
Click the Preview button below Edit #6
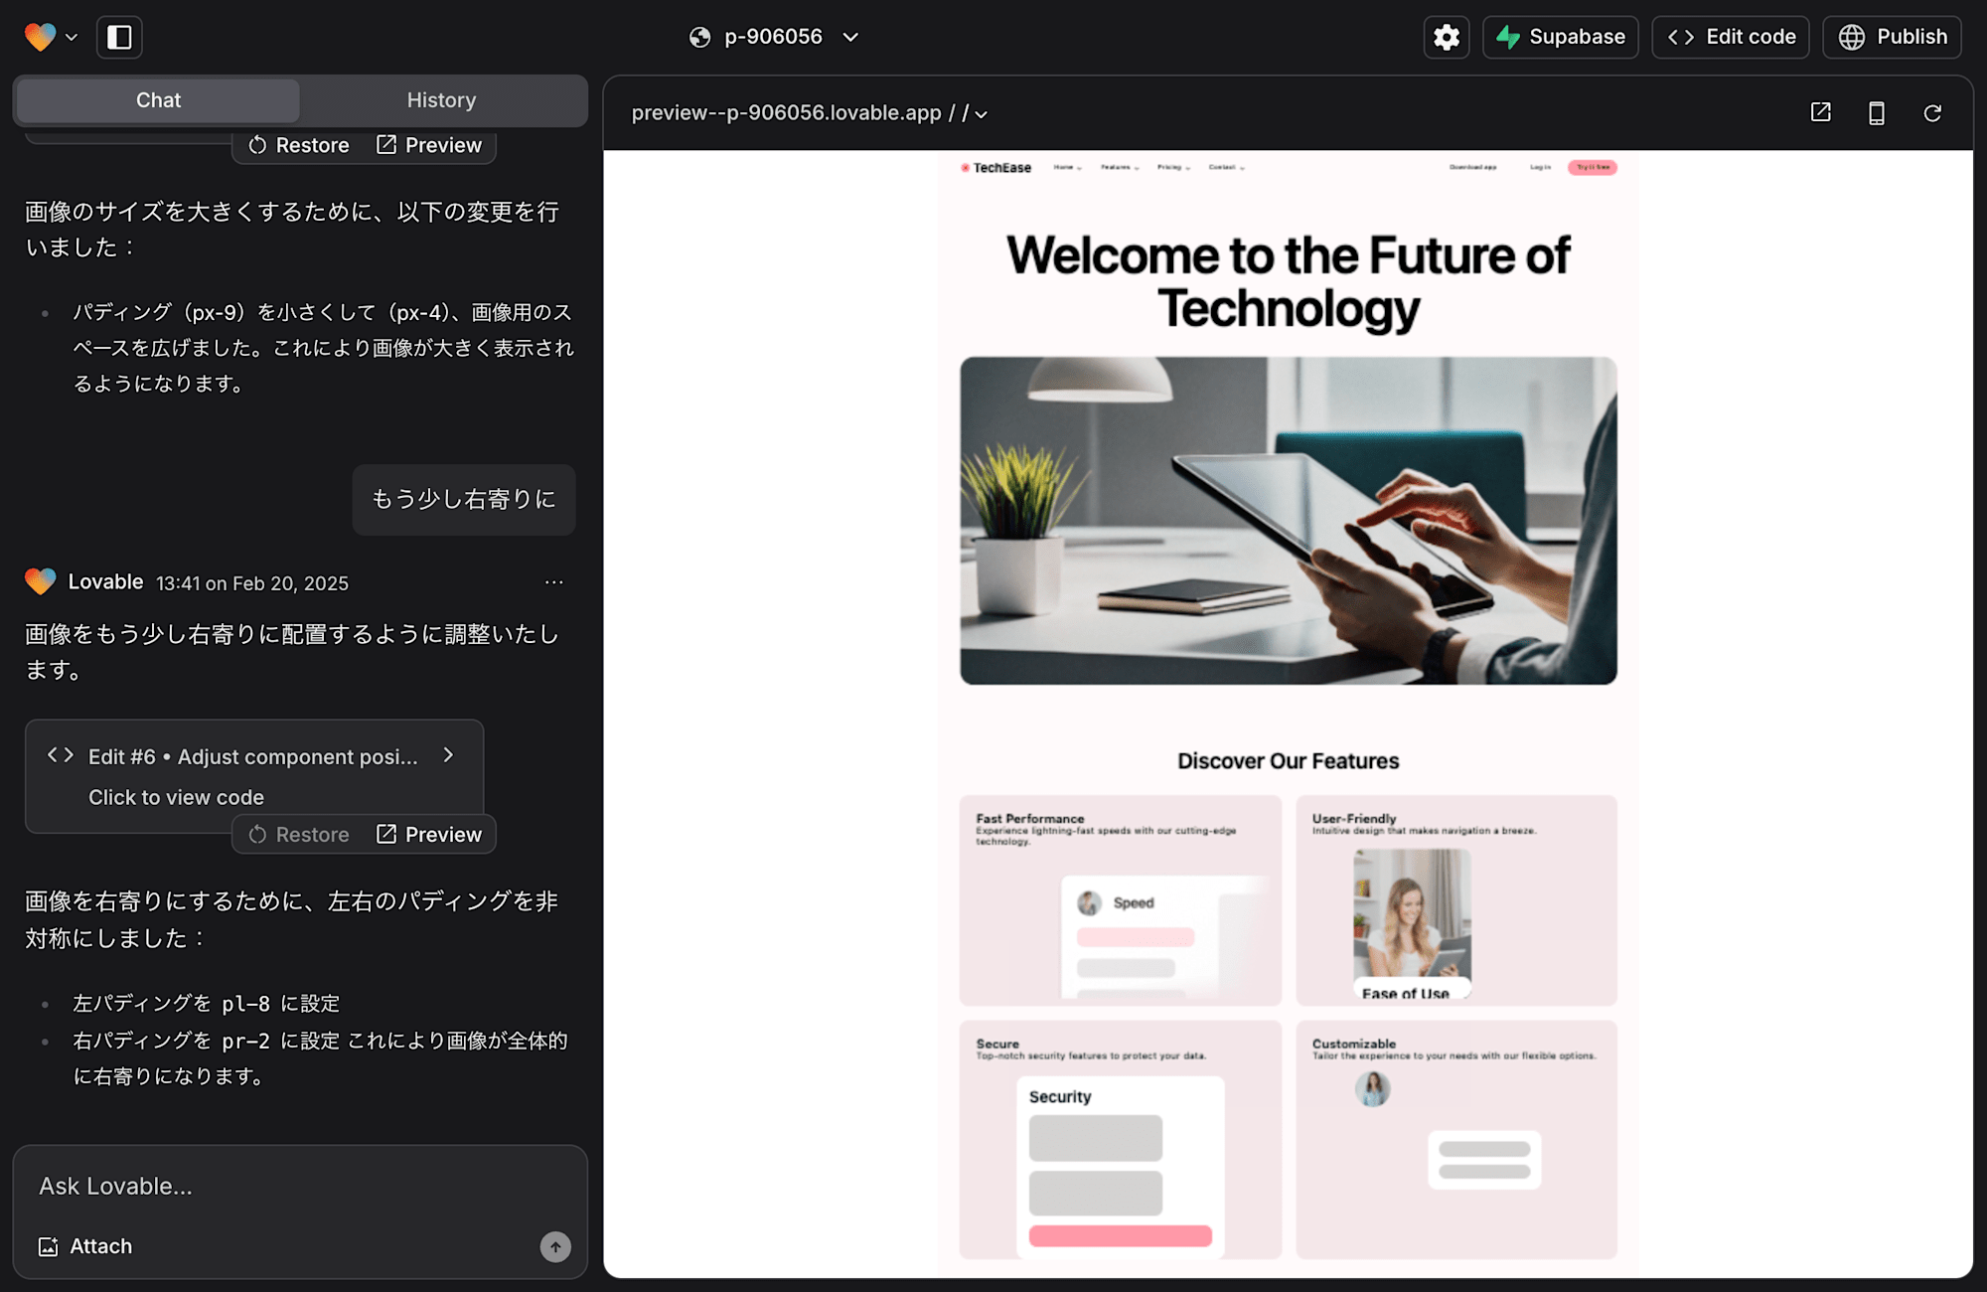[x=429, y=835]
